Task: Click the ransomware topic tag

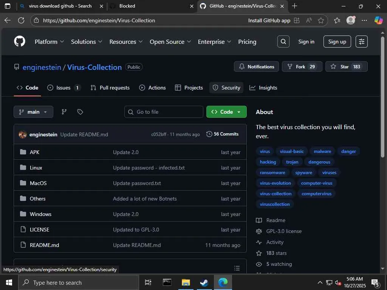Action: [x=272, y=173]
